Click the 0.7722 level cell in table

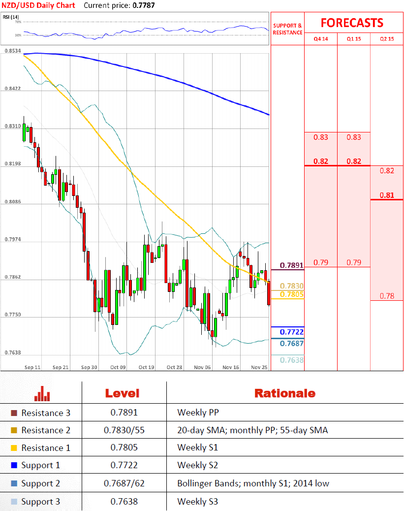124,465
